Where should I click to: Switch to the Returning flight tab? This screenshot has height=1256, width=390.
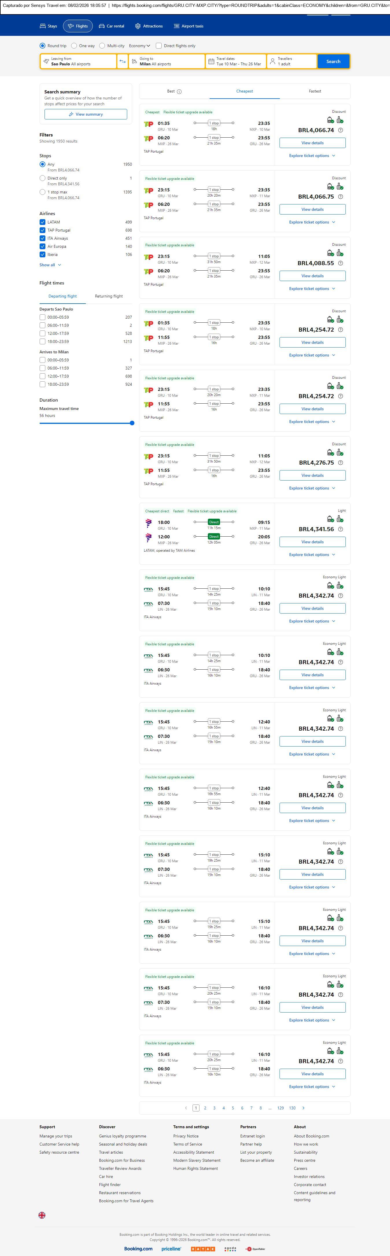109,296
